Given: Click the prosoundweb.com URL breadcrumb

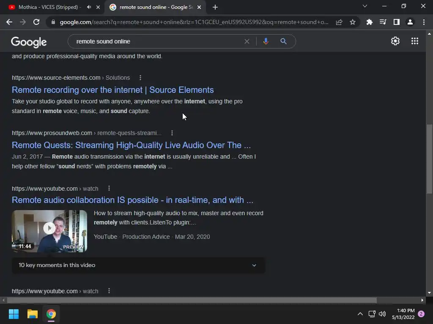Looking at the screenshot, I should click(x=86, y=133).
